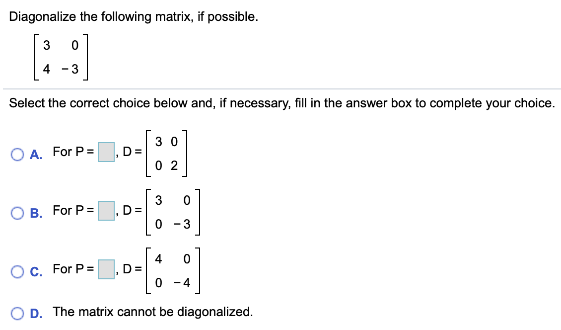
Task: Click the label 'For P =' in choice A
Action: pos(72,152)
